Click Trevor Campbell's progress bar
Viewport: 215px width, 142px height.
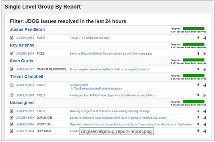(x=193, y=75)
